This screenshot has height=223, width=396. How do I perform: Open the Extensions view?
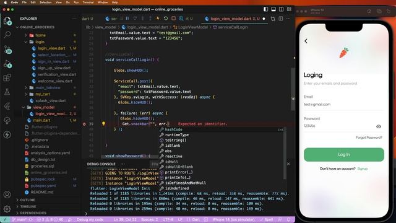point(7,77)
